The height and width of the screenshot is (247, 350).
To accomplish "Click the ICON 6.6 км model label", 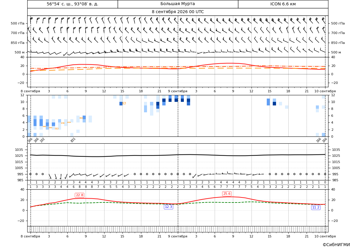I will pyautogui.click(x=283, y=4).
